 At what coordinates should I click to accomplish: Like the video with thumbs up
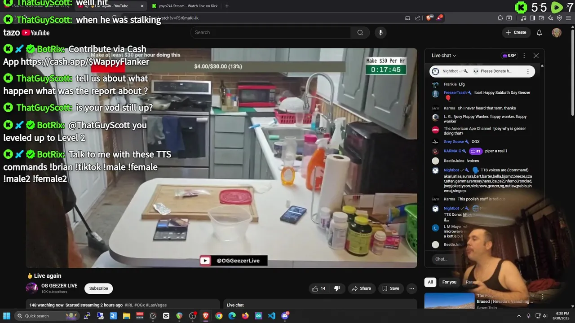tap(319, 288)
